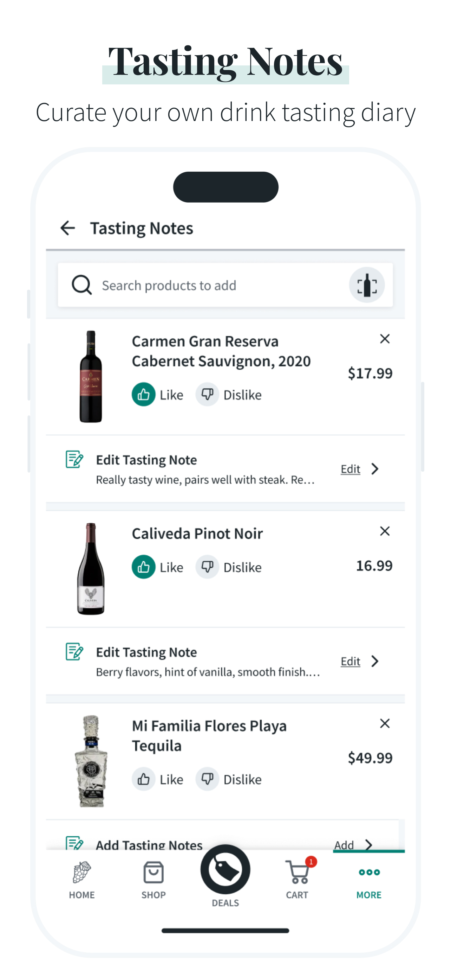Go to the Home tab
The width and height of the screenshot is (451, 977).
[82, 879]
